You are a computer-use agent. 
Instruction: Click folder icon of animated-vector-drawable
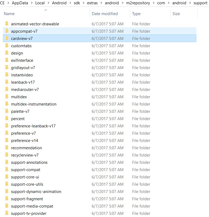(7, 24)
